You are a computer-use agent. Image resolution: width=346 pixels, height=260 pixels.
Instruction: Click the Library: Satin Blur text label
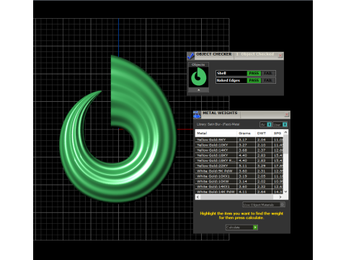(218, 124)
